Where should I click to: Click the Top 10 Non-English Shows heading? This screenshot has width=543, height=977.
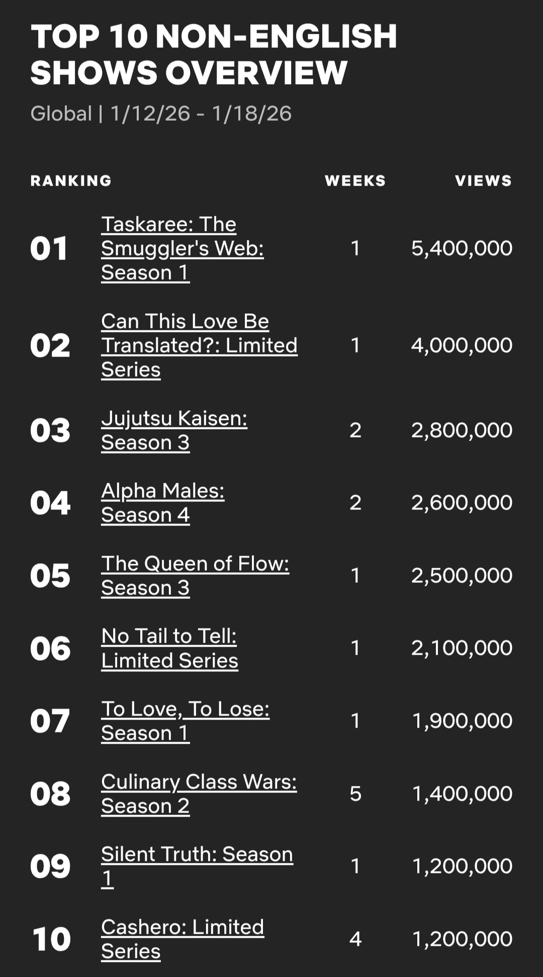(x=214, y=54)
